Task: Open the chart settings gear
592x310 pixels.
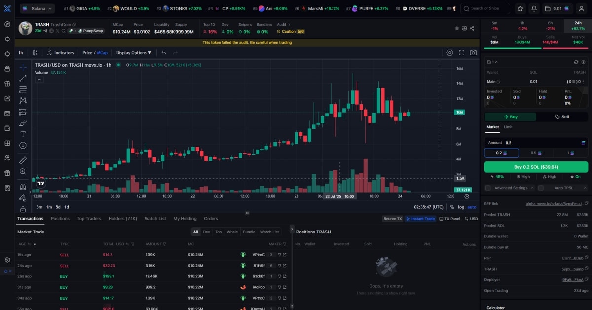Action: click(x=449, y=52)
